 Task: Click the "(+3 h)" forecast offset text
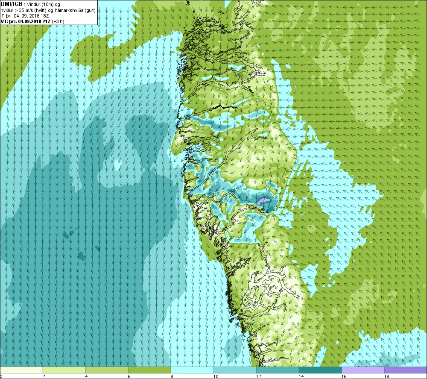tap(58, 21)
